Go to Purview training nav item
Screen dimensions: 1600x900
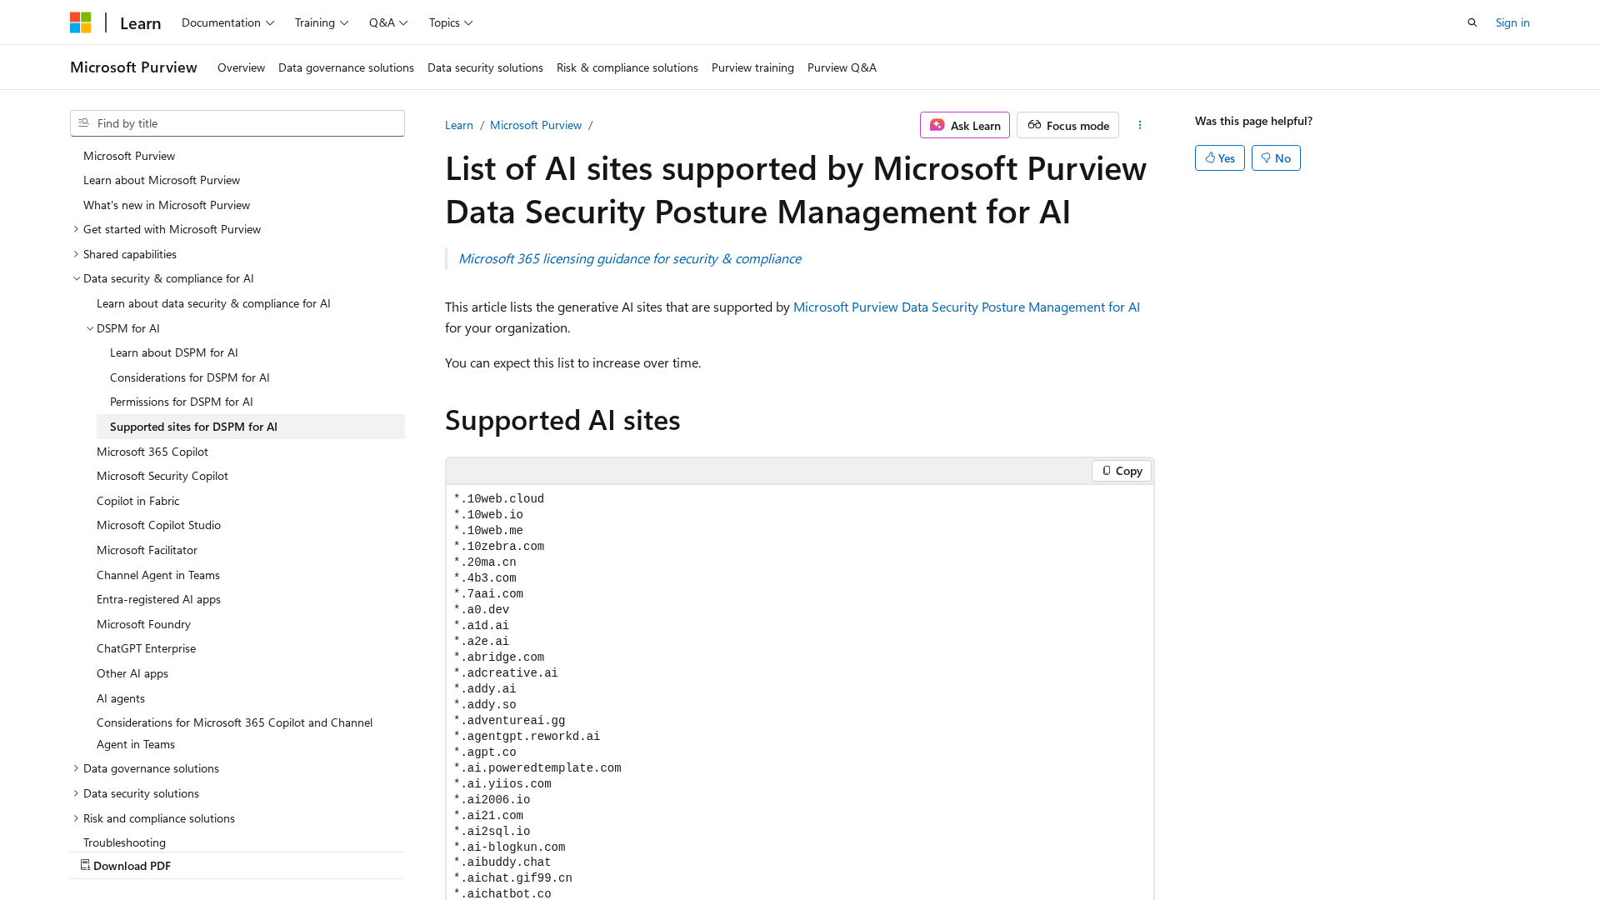(752, 67)
